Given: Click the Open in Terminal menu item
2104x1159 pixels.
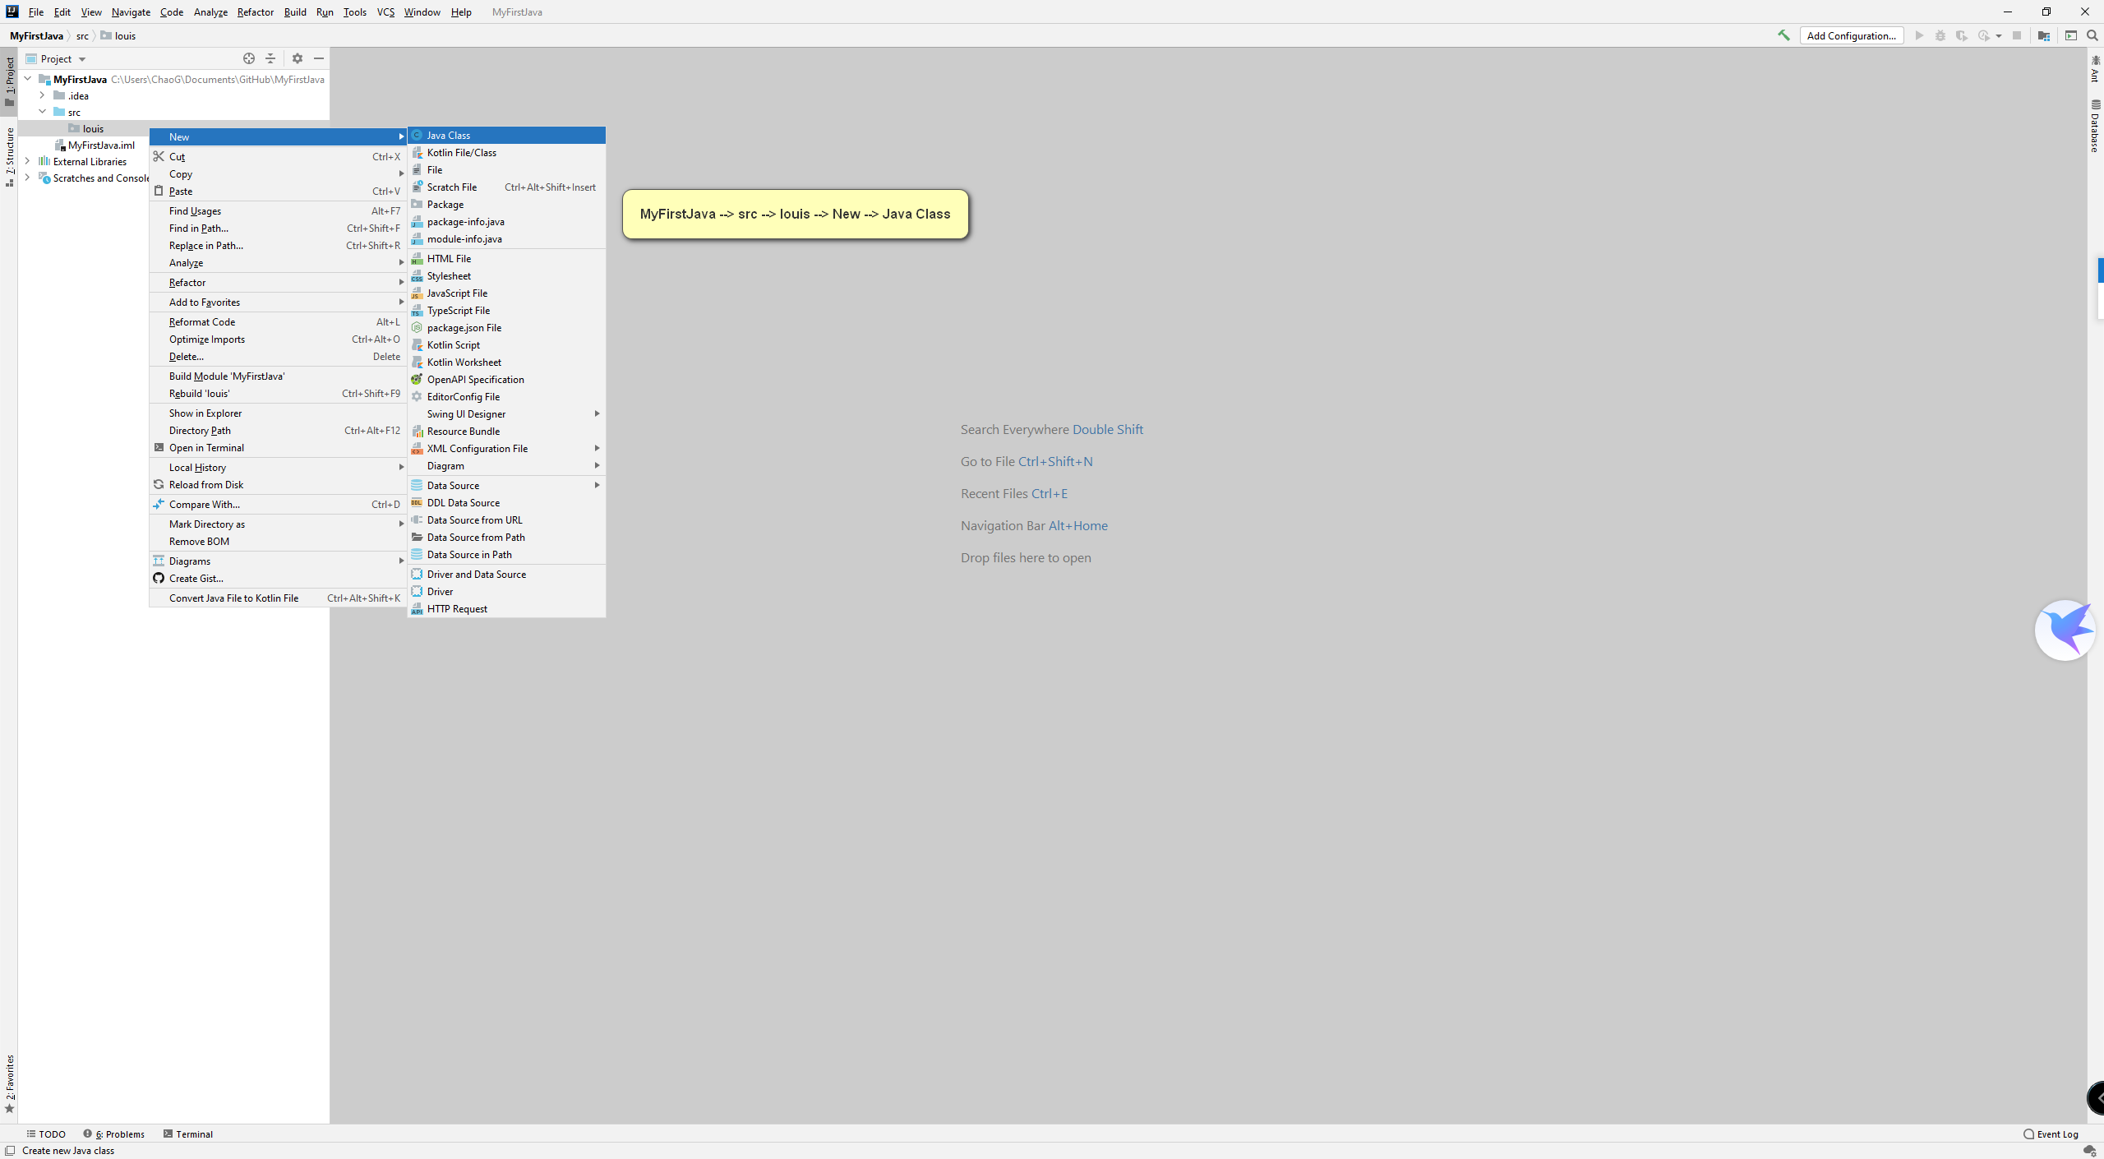Looking at the screenshot, I should coord(206,447).
